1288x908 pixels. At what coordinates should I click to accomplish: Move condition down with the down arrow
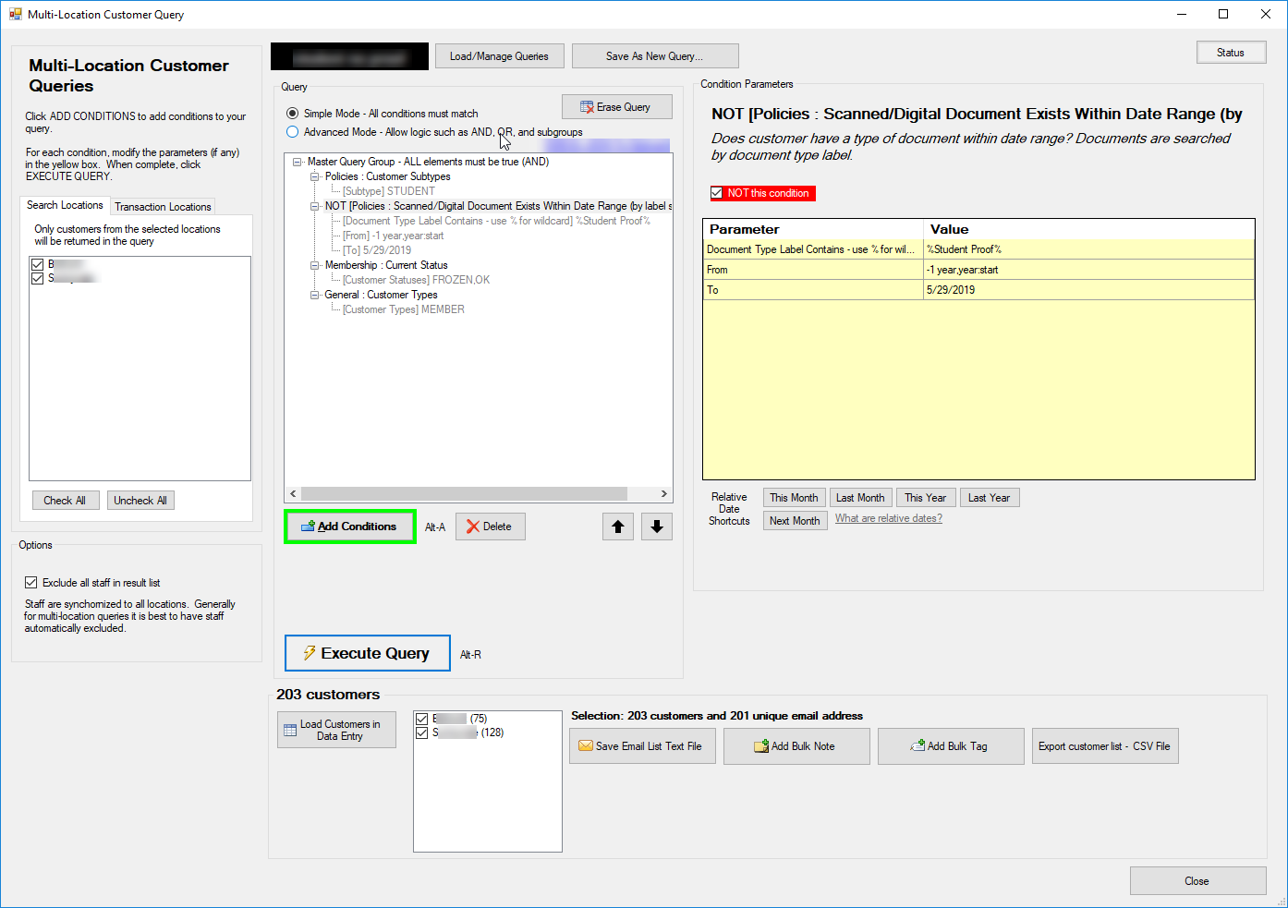(x=657, y=527)
